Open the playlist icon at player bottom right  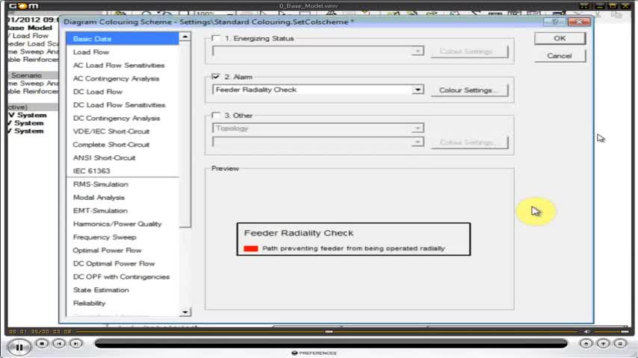620,344
